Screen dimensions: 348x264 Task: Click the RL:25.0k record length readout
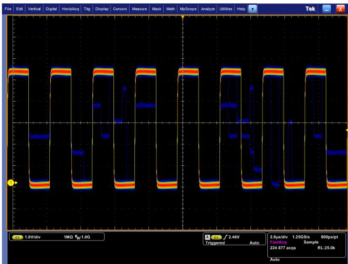pos(326,248)
